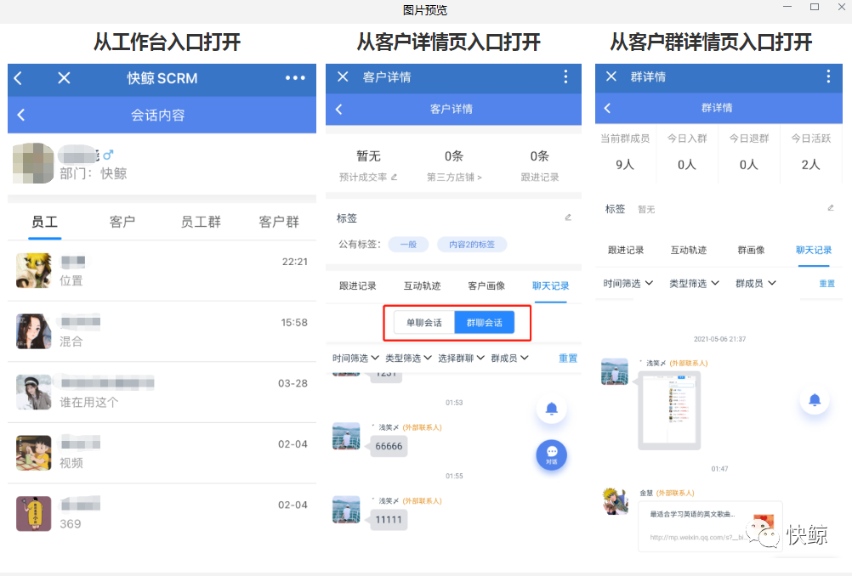Open the three-dot menu in 快鲸 SCRM header

[x=295, y=78]
